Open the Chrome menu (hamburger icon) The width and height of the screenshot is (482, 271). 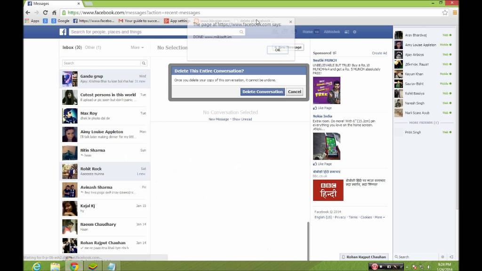(455, 13)
